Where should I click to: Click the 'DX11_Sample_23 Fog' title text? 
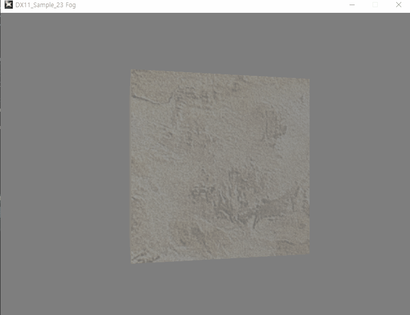pos(46,5)
